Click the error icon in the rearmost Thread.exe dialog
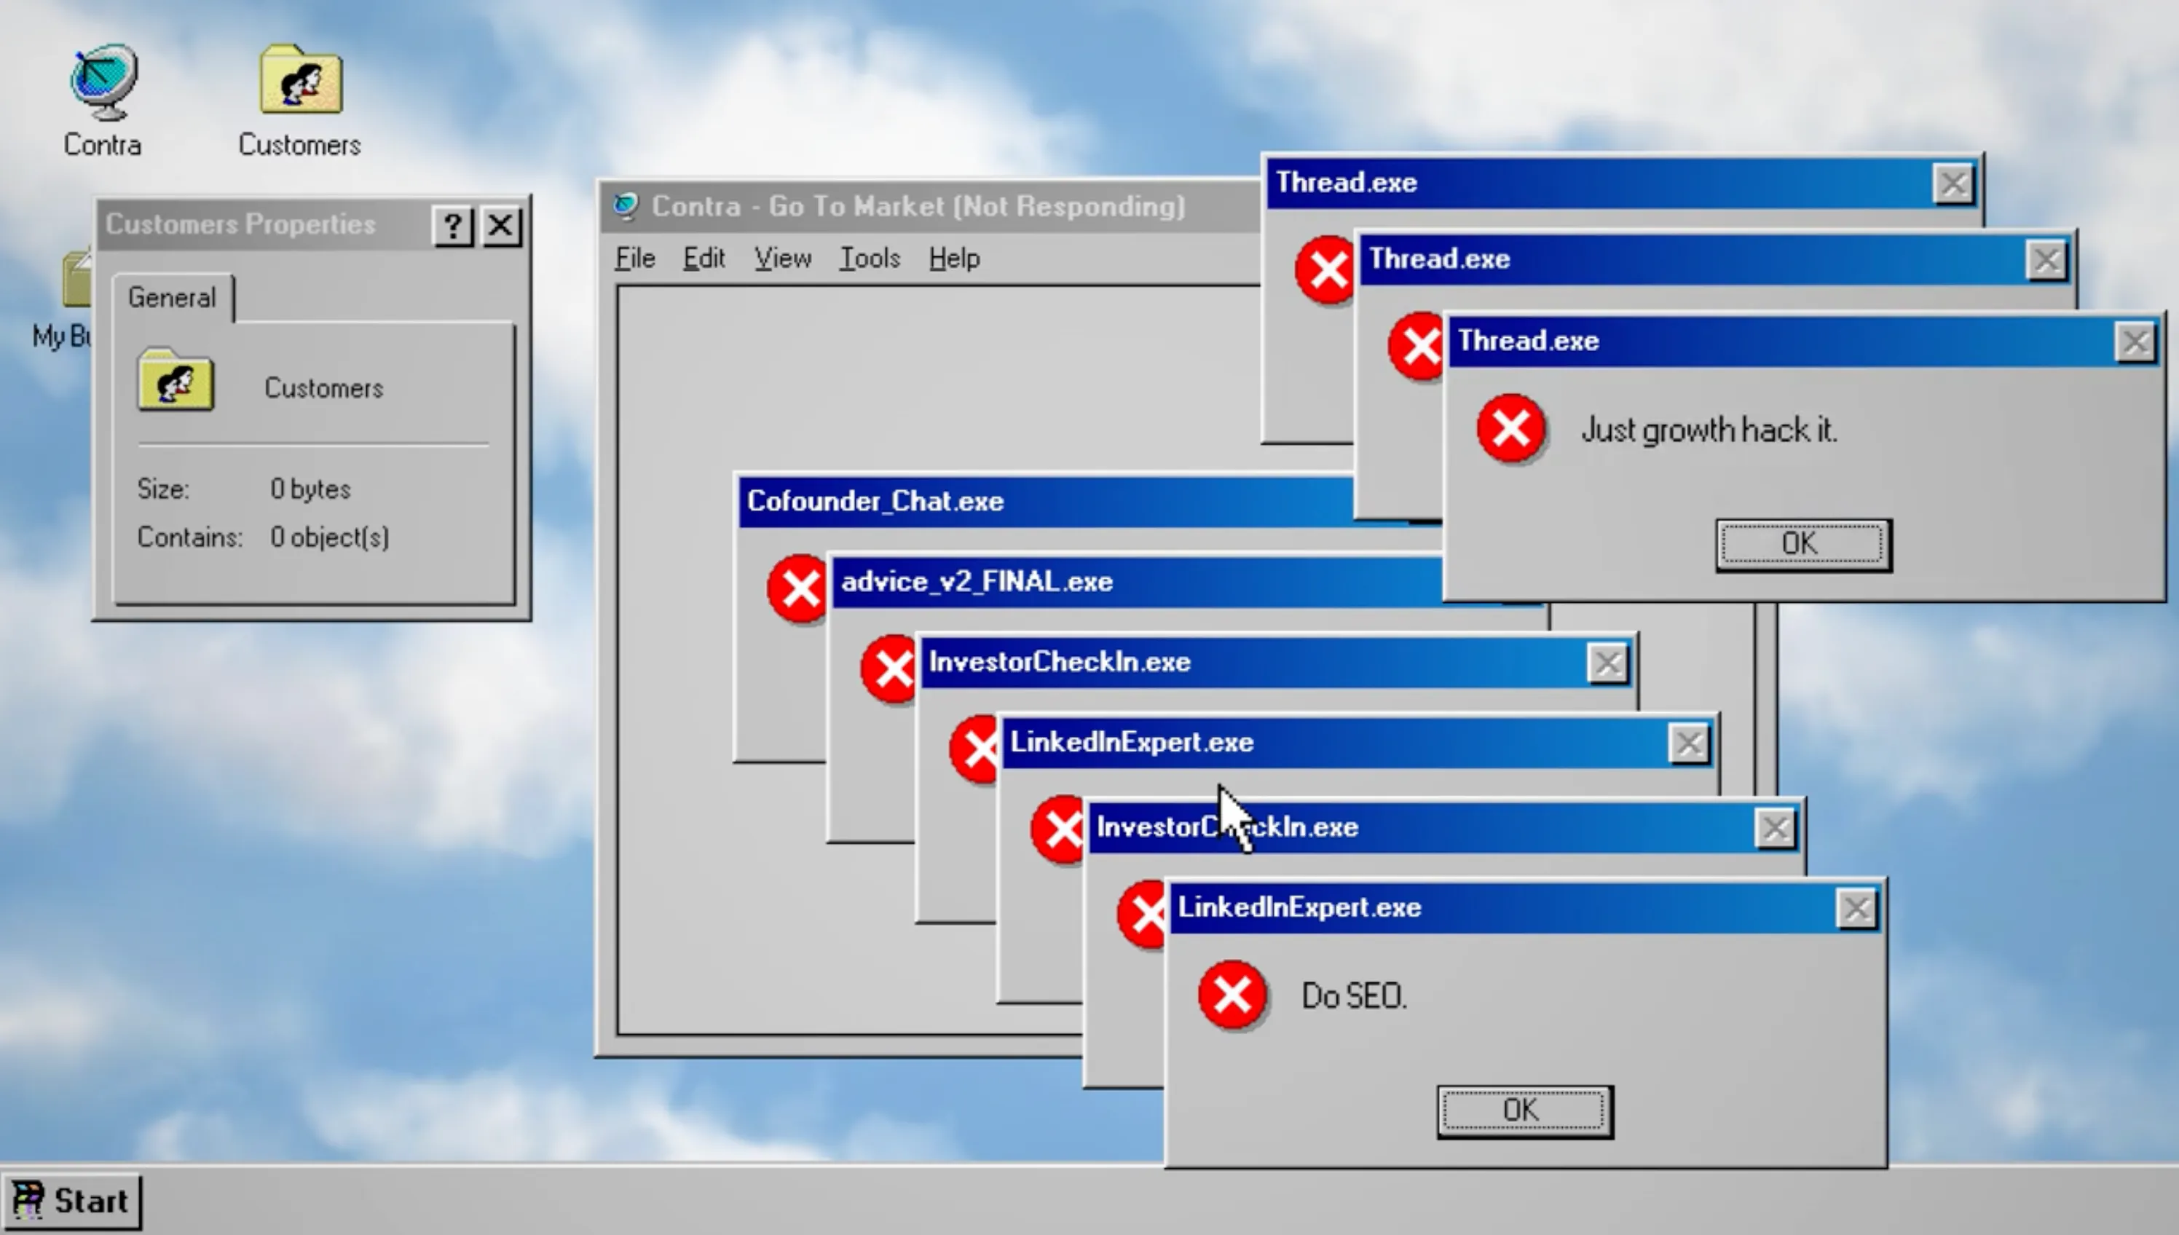 tap(1324, 269)
